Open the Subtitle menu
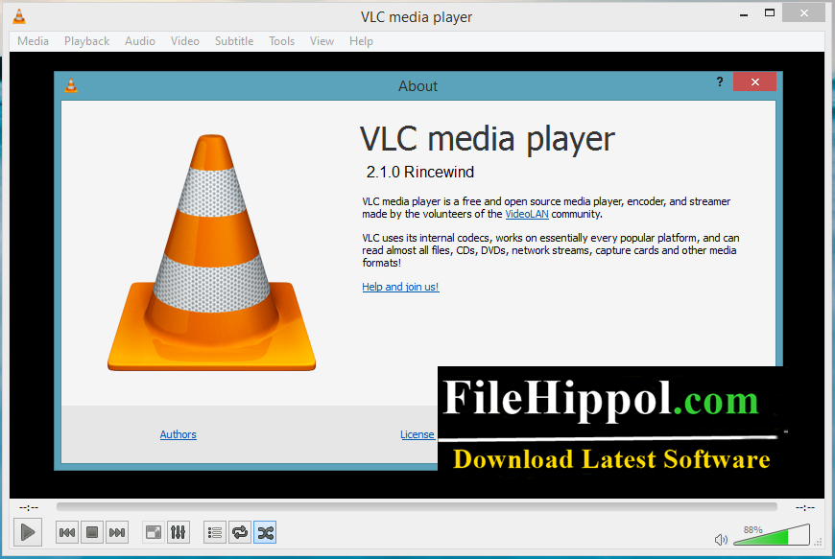The image size is (835, 559). coord(234,41)
